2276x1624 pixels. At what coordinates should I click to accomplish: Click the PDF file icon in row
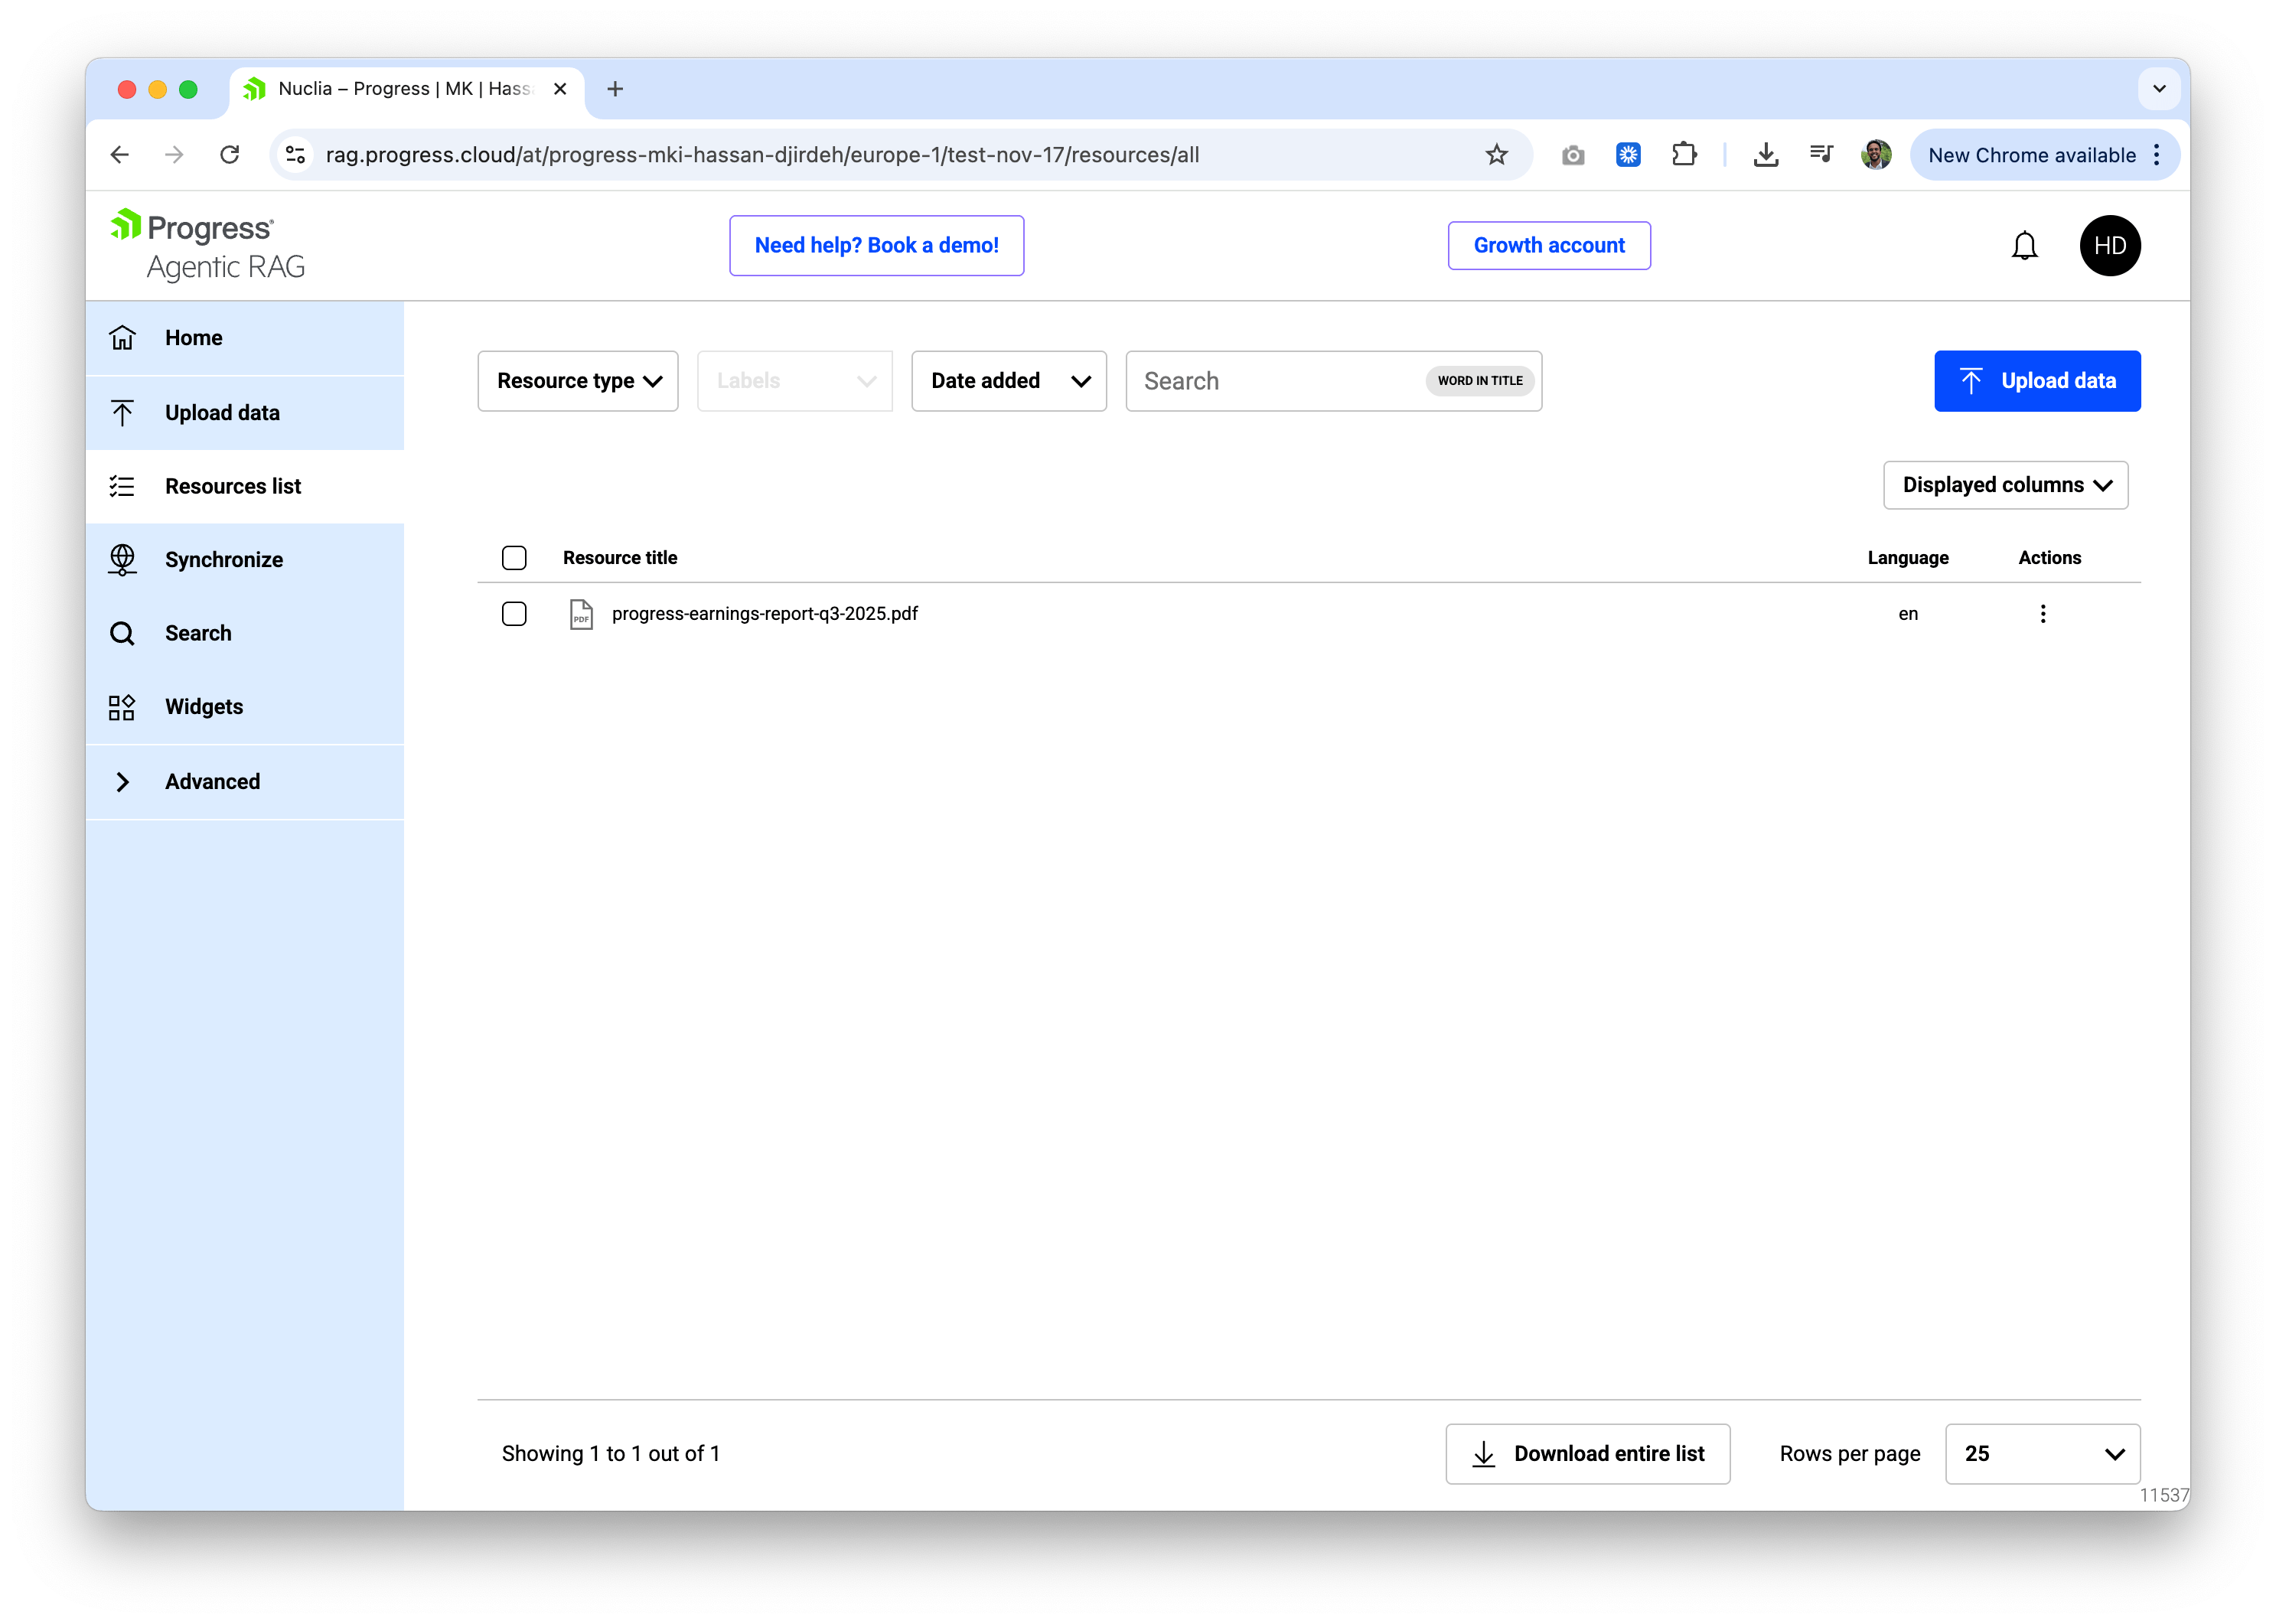click(x=581, y=614)
